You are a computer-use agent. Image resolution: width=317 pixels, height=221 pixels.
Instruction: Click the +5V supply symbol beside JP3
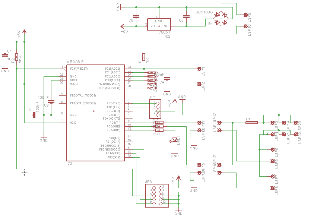click(178, 179)
